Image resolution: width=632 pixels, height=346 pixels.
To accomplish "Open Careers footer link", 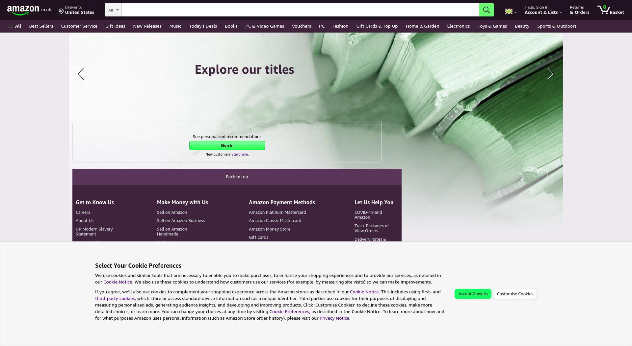I will pyautogui.click(x=83, y=212).
